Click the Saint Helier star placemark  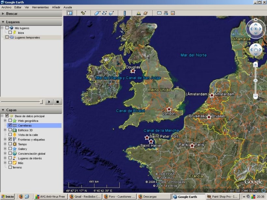151,141
